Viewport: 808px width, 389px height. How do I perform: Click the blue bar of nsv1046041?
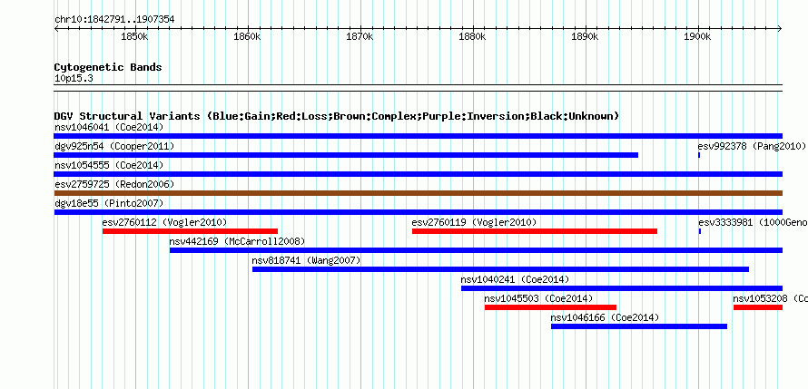(x=419, y=136)
